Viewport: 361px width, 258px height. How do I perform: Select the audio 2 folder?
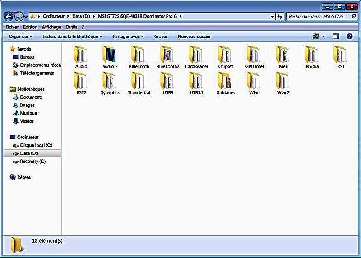click(x=110, y=57)
